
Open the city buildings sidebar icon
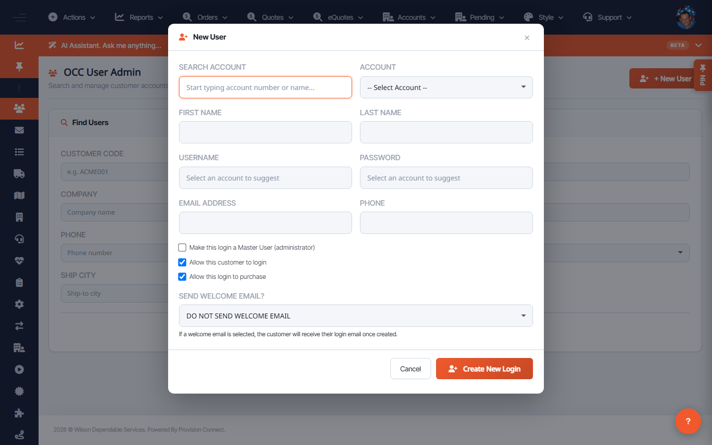tap(19, 348)
